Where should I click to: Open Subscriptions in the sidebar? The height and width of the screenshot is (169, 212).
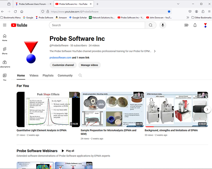5,64
